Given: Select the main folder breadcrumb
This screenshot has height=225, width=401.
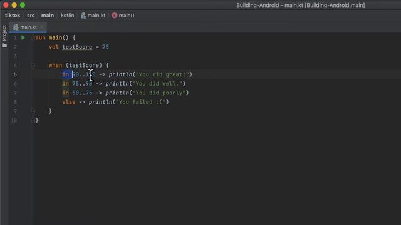Looking at the screenshot, I should tap(48, 15).
